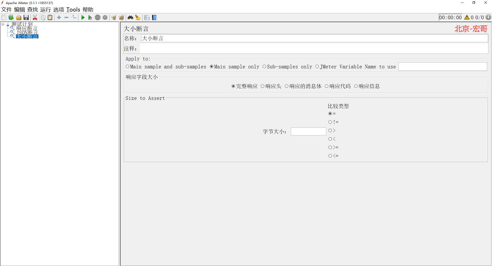Screen dimensions: 492x266
Task: Select the 响应头 radio button
Action: click(263, 86)
